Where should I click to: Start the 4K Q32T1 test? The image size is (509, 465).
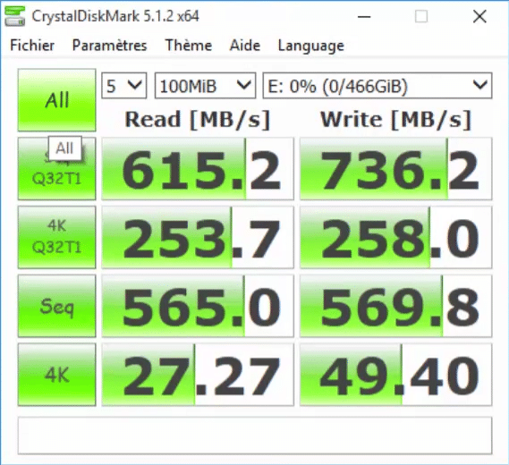pos(57,237)
